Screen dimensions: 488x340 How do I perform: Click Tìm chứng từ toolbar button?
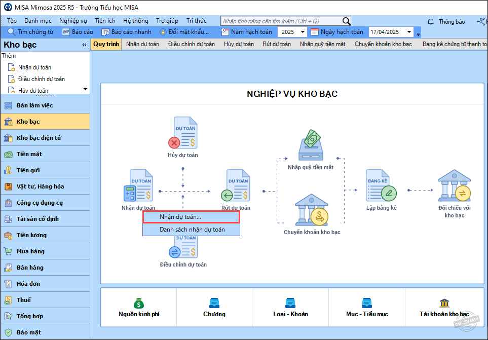click(x=30, y=32)
